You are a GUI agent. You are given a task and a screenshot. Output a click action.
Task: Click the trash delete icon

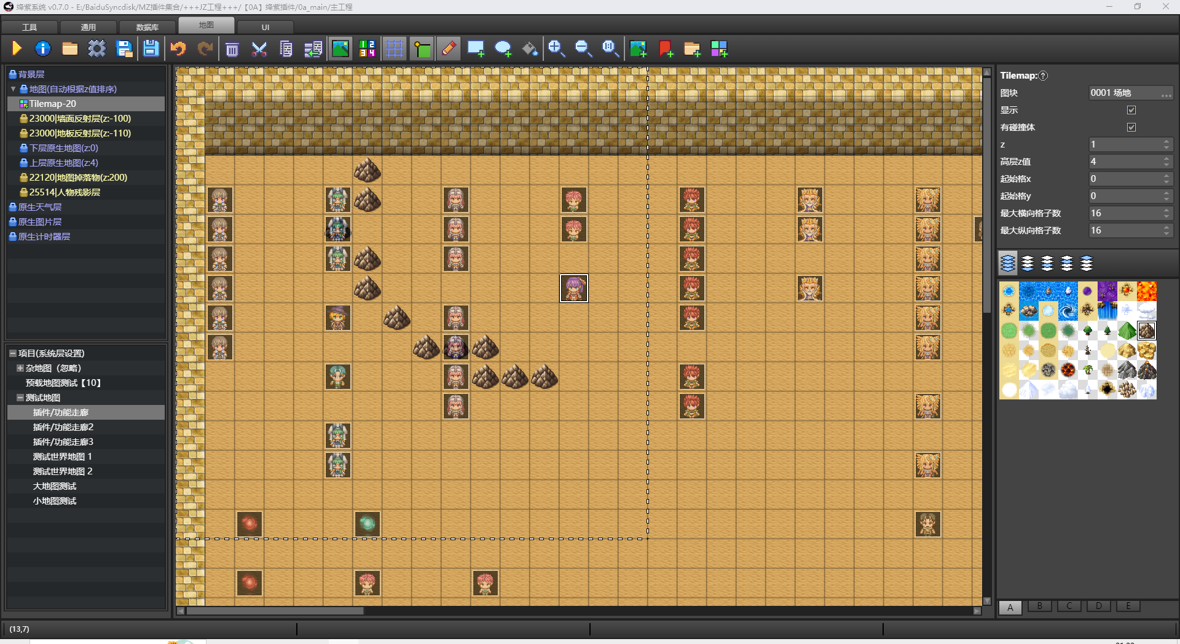[232, 49]
